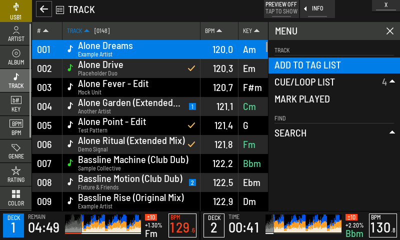This screenshot has width=400, height=240.
Task: Click played checkmark on Alone Ritual
Action: (x=191, y=144)
